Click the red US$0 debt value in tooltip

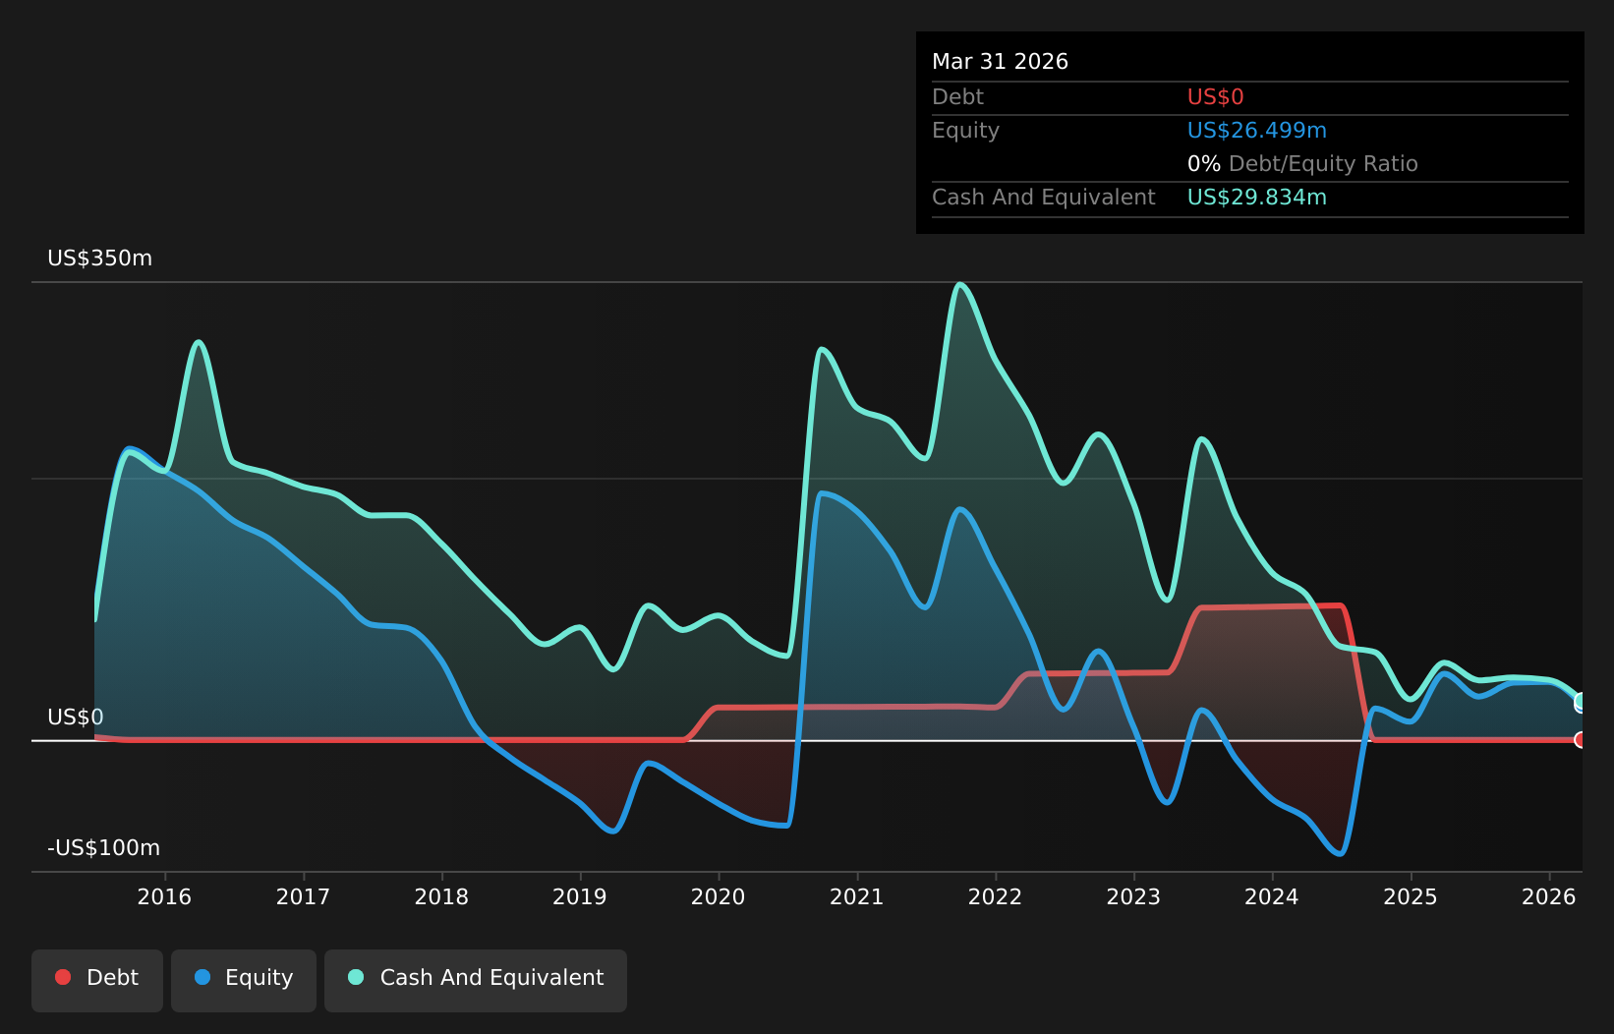coord(1216,97)
